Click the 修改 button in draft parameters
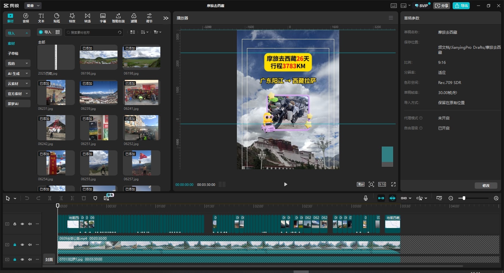Image resolution: width=504 pixels, height=273 pixels. pyautogui.click(x=486, y=186)
